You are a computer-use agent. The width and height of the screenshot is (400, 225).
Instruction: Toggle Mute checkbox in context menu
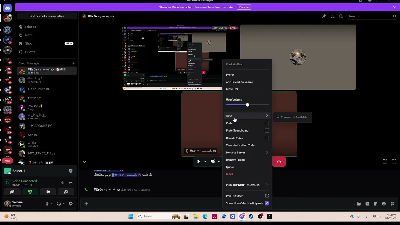[267, 123]
